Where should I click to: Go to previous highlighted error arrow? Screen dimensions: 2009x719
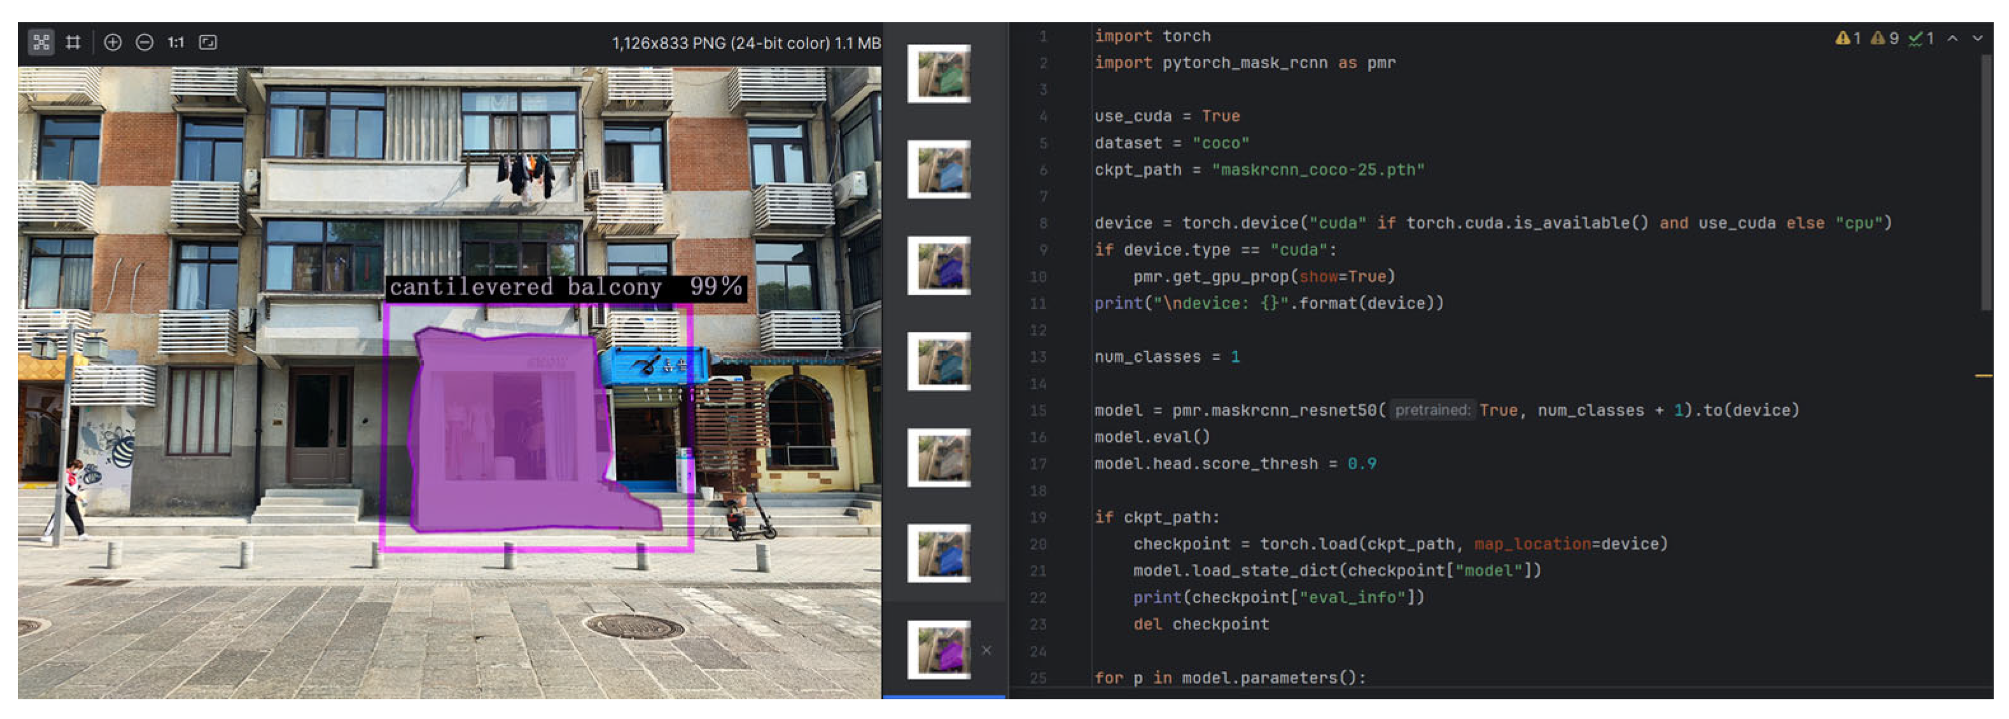[x=1952, y=38]
